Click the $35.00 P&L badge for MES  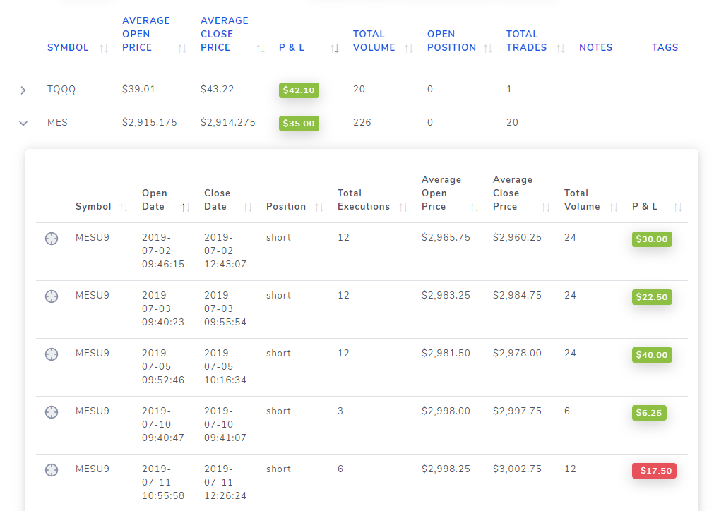click(x=299, y=124)
